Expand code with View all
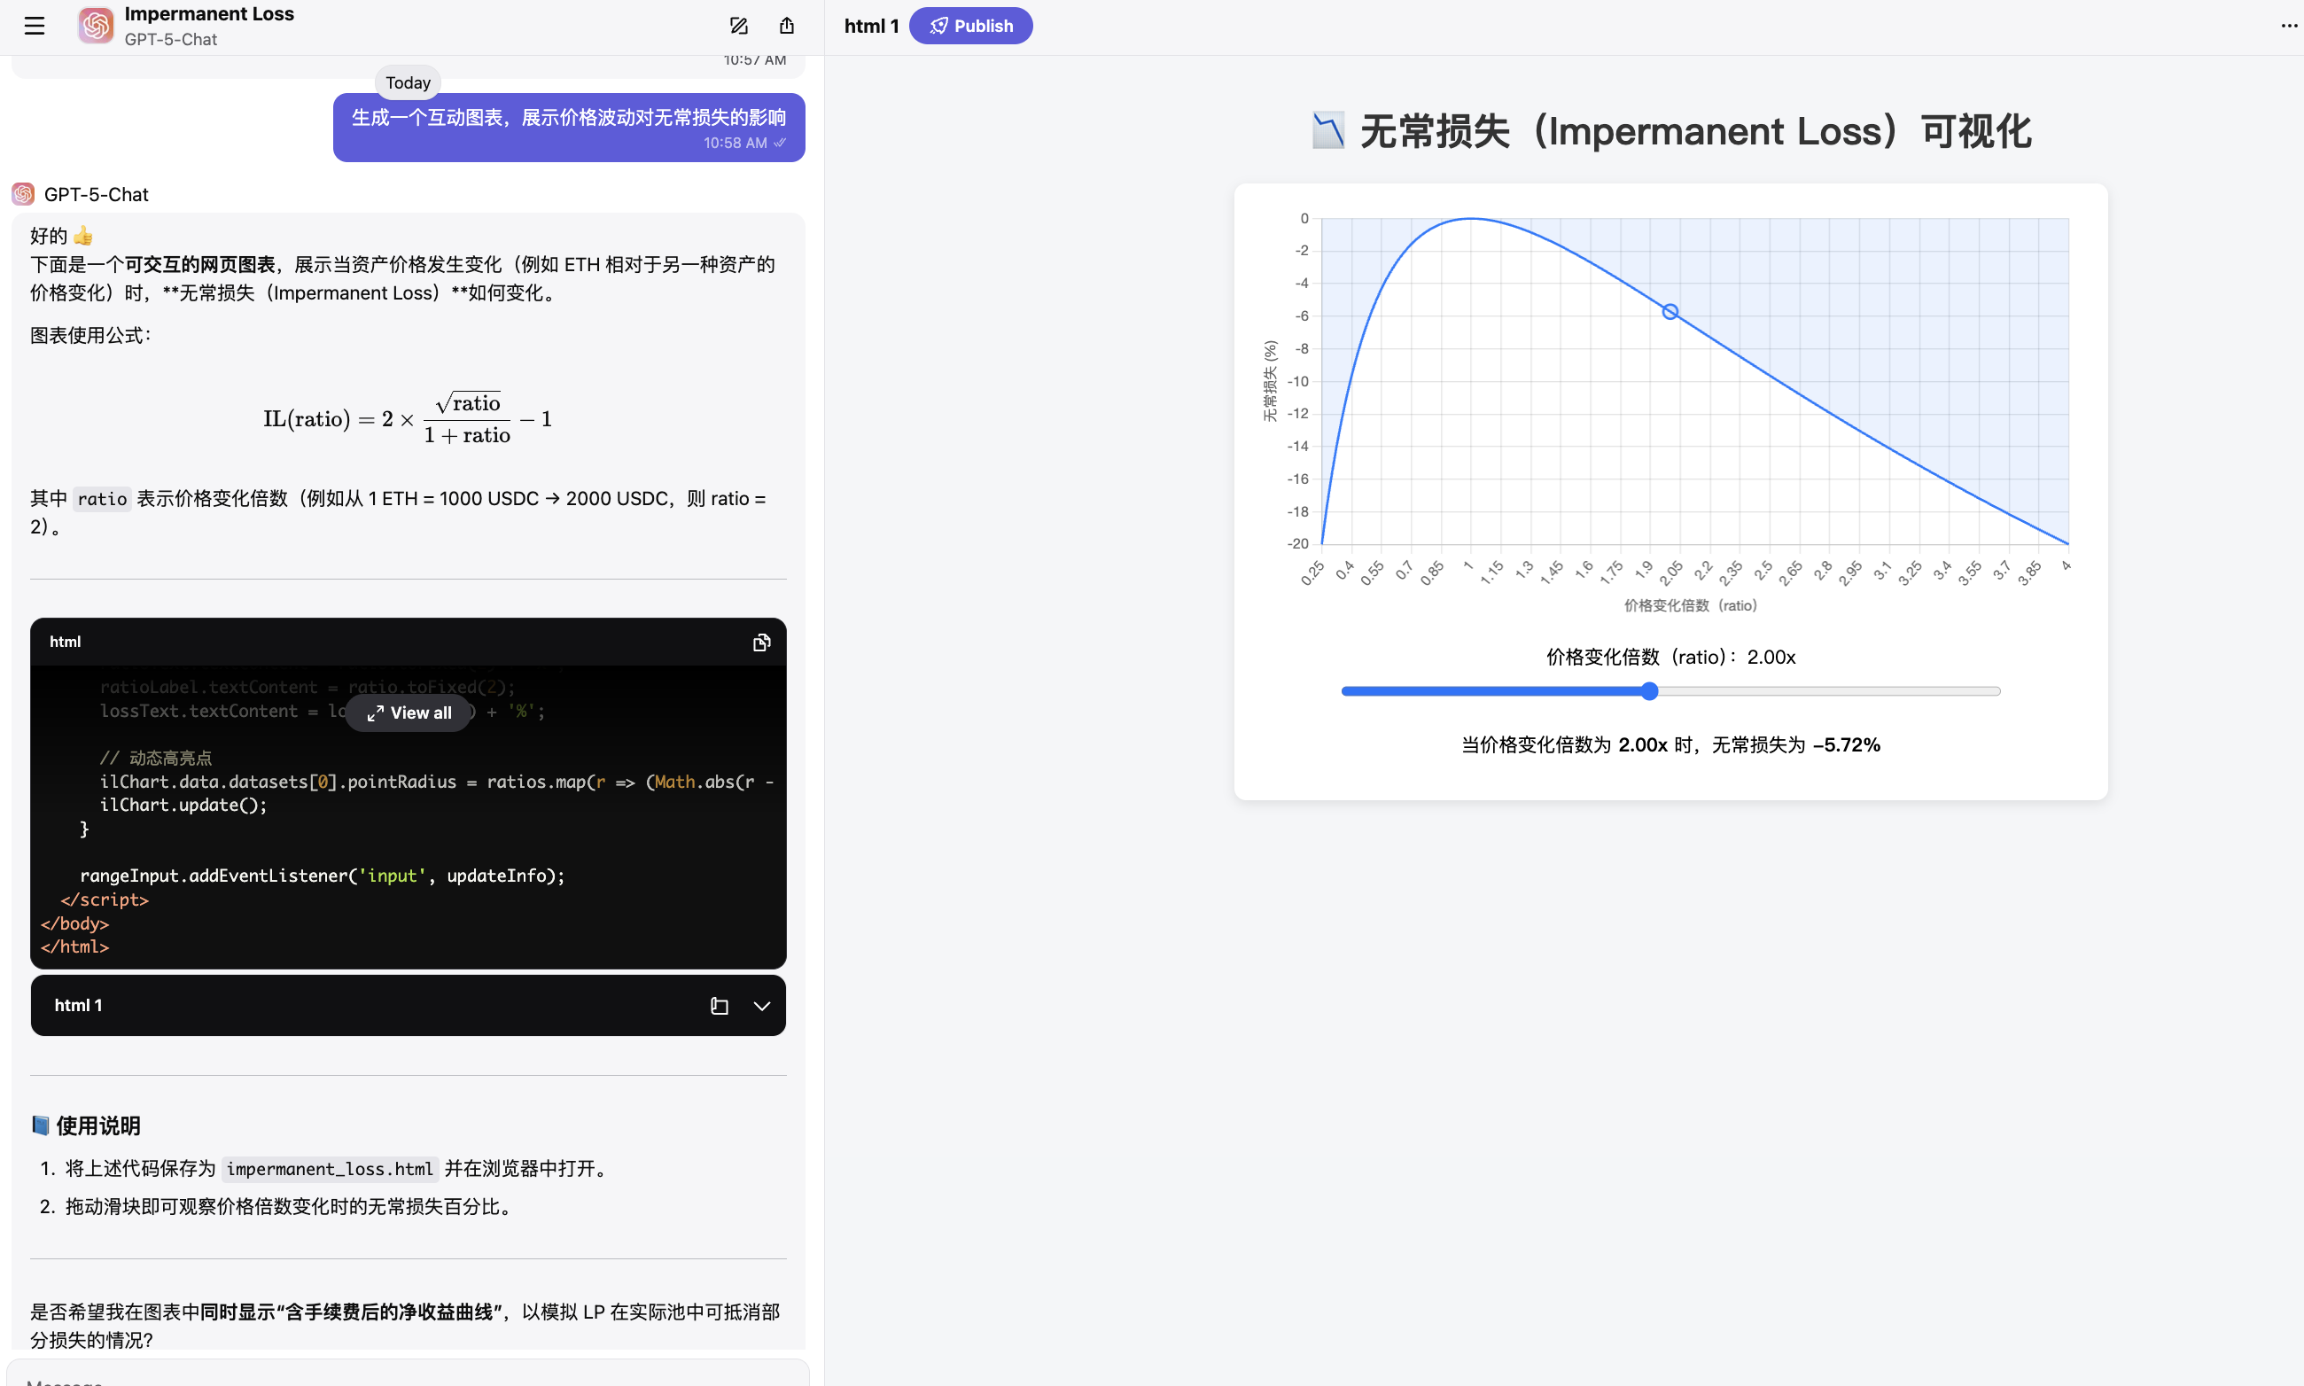The height and width of the screenshot is (1386, 2304). pyautogui.click(x=409, y=712)
